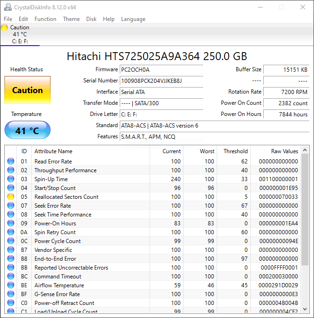Click the status icon for Throughput Performance
This screenshot has height=318, width=314.
click(11, 170)
